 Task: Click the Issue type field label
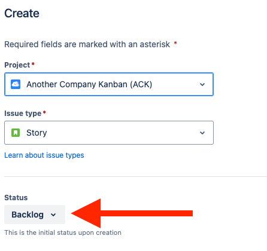pos(23,114)
